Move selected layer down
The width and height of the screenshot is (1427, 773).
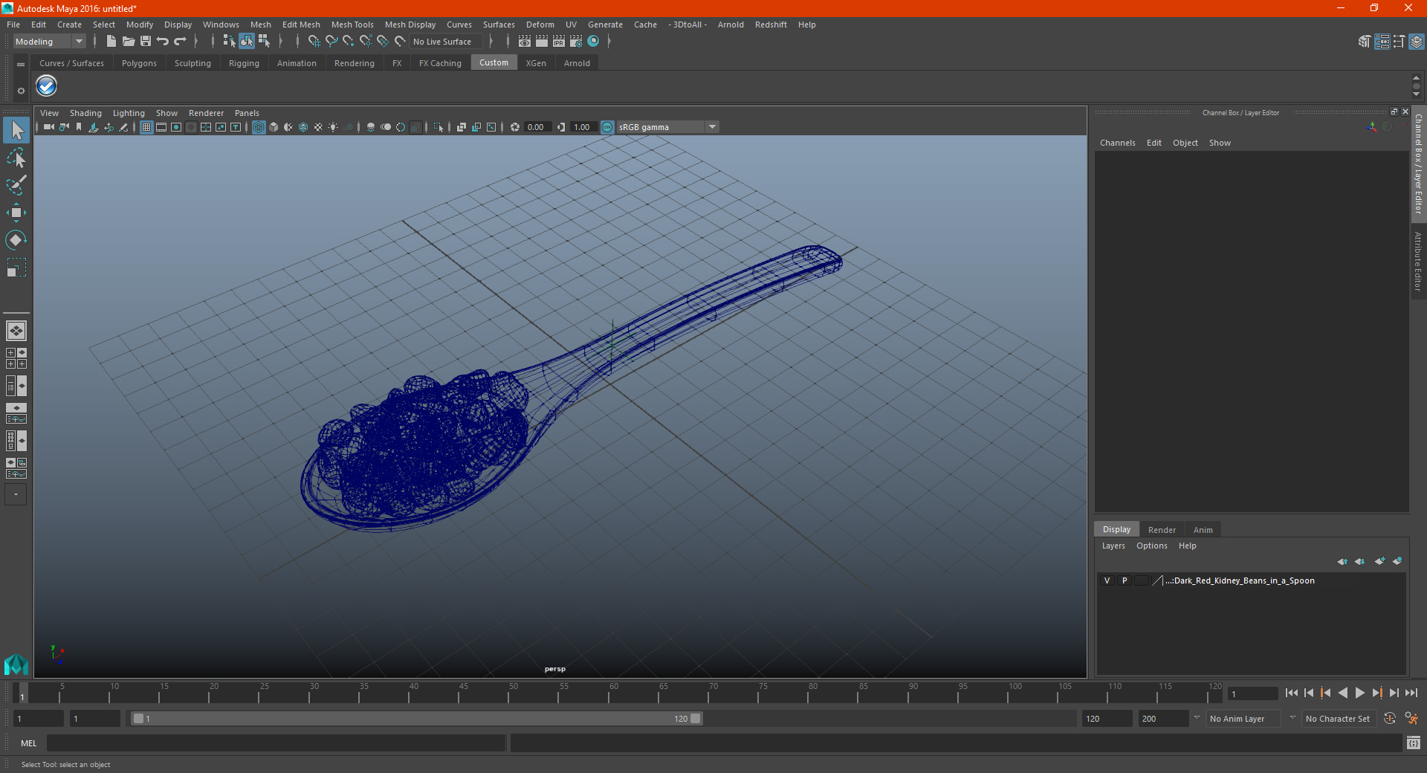tap(1359, 561)
